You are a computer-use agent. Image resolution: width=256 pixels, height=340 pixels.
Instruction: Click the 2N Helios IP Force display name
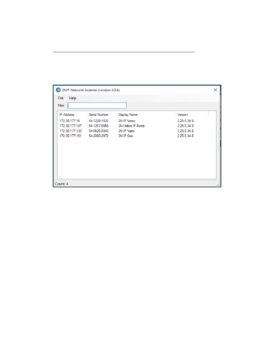pos(132,126)
